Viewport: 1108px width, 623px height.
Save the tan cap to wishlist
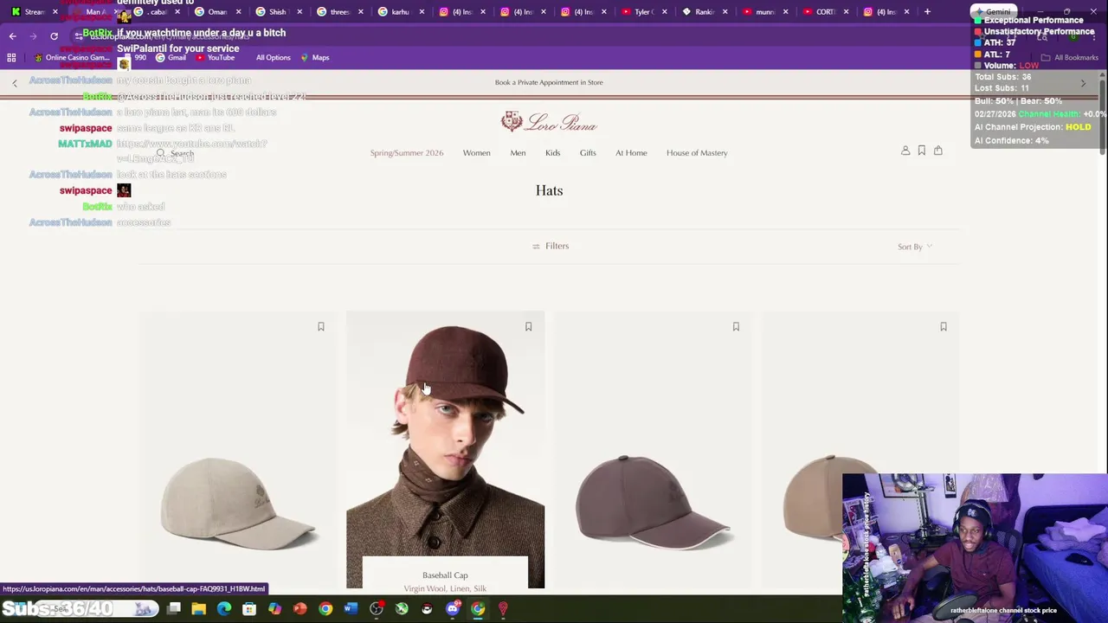(944, 327)
